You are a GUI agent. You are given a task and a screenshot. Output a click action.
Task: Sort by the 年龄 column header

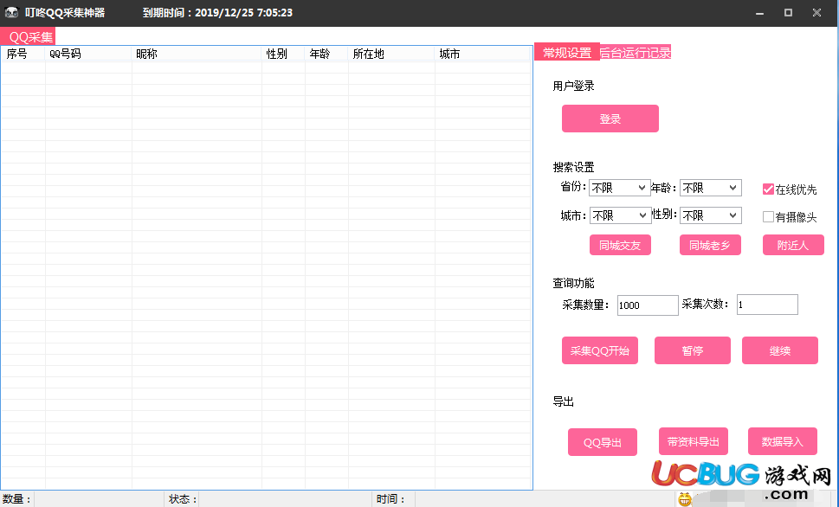click(x=327, y=54)
